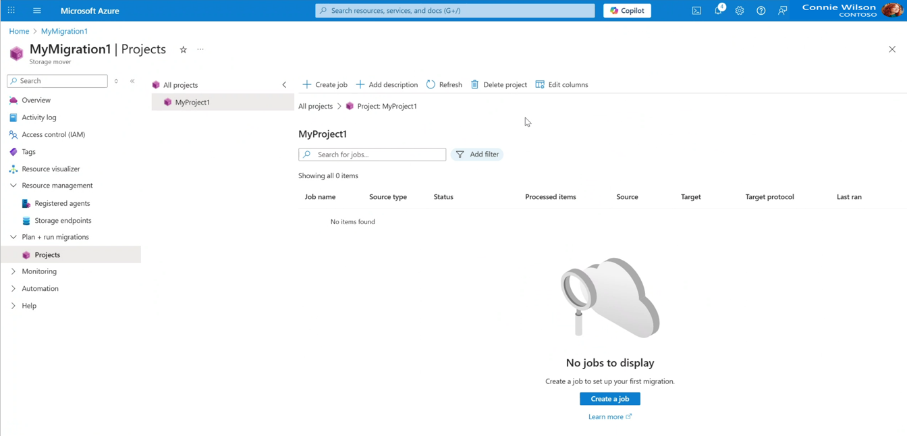This screenshot has width=907, height=436.
Task: Click the Copilot button
Action: pyautogui.click(x=627, y=11)
